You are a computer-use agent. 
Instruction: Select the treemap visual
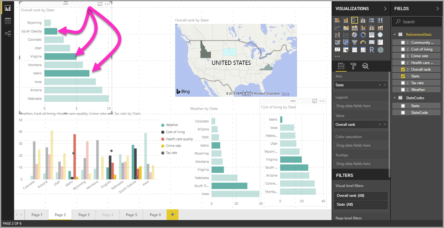coord(372,35)
